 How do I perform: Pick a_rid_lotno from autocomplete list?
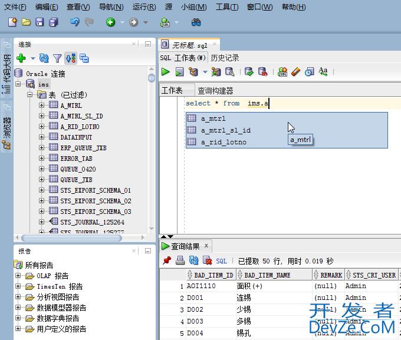coord(287,142)
